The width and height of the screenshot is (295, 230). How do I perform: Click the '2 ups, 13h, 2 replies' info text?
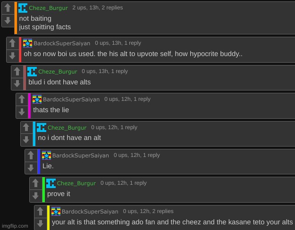coord(98,8)
